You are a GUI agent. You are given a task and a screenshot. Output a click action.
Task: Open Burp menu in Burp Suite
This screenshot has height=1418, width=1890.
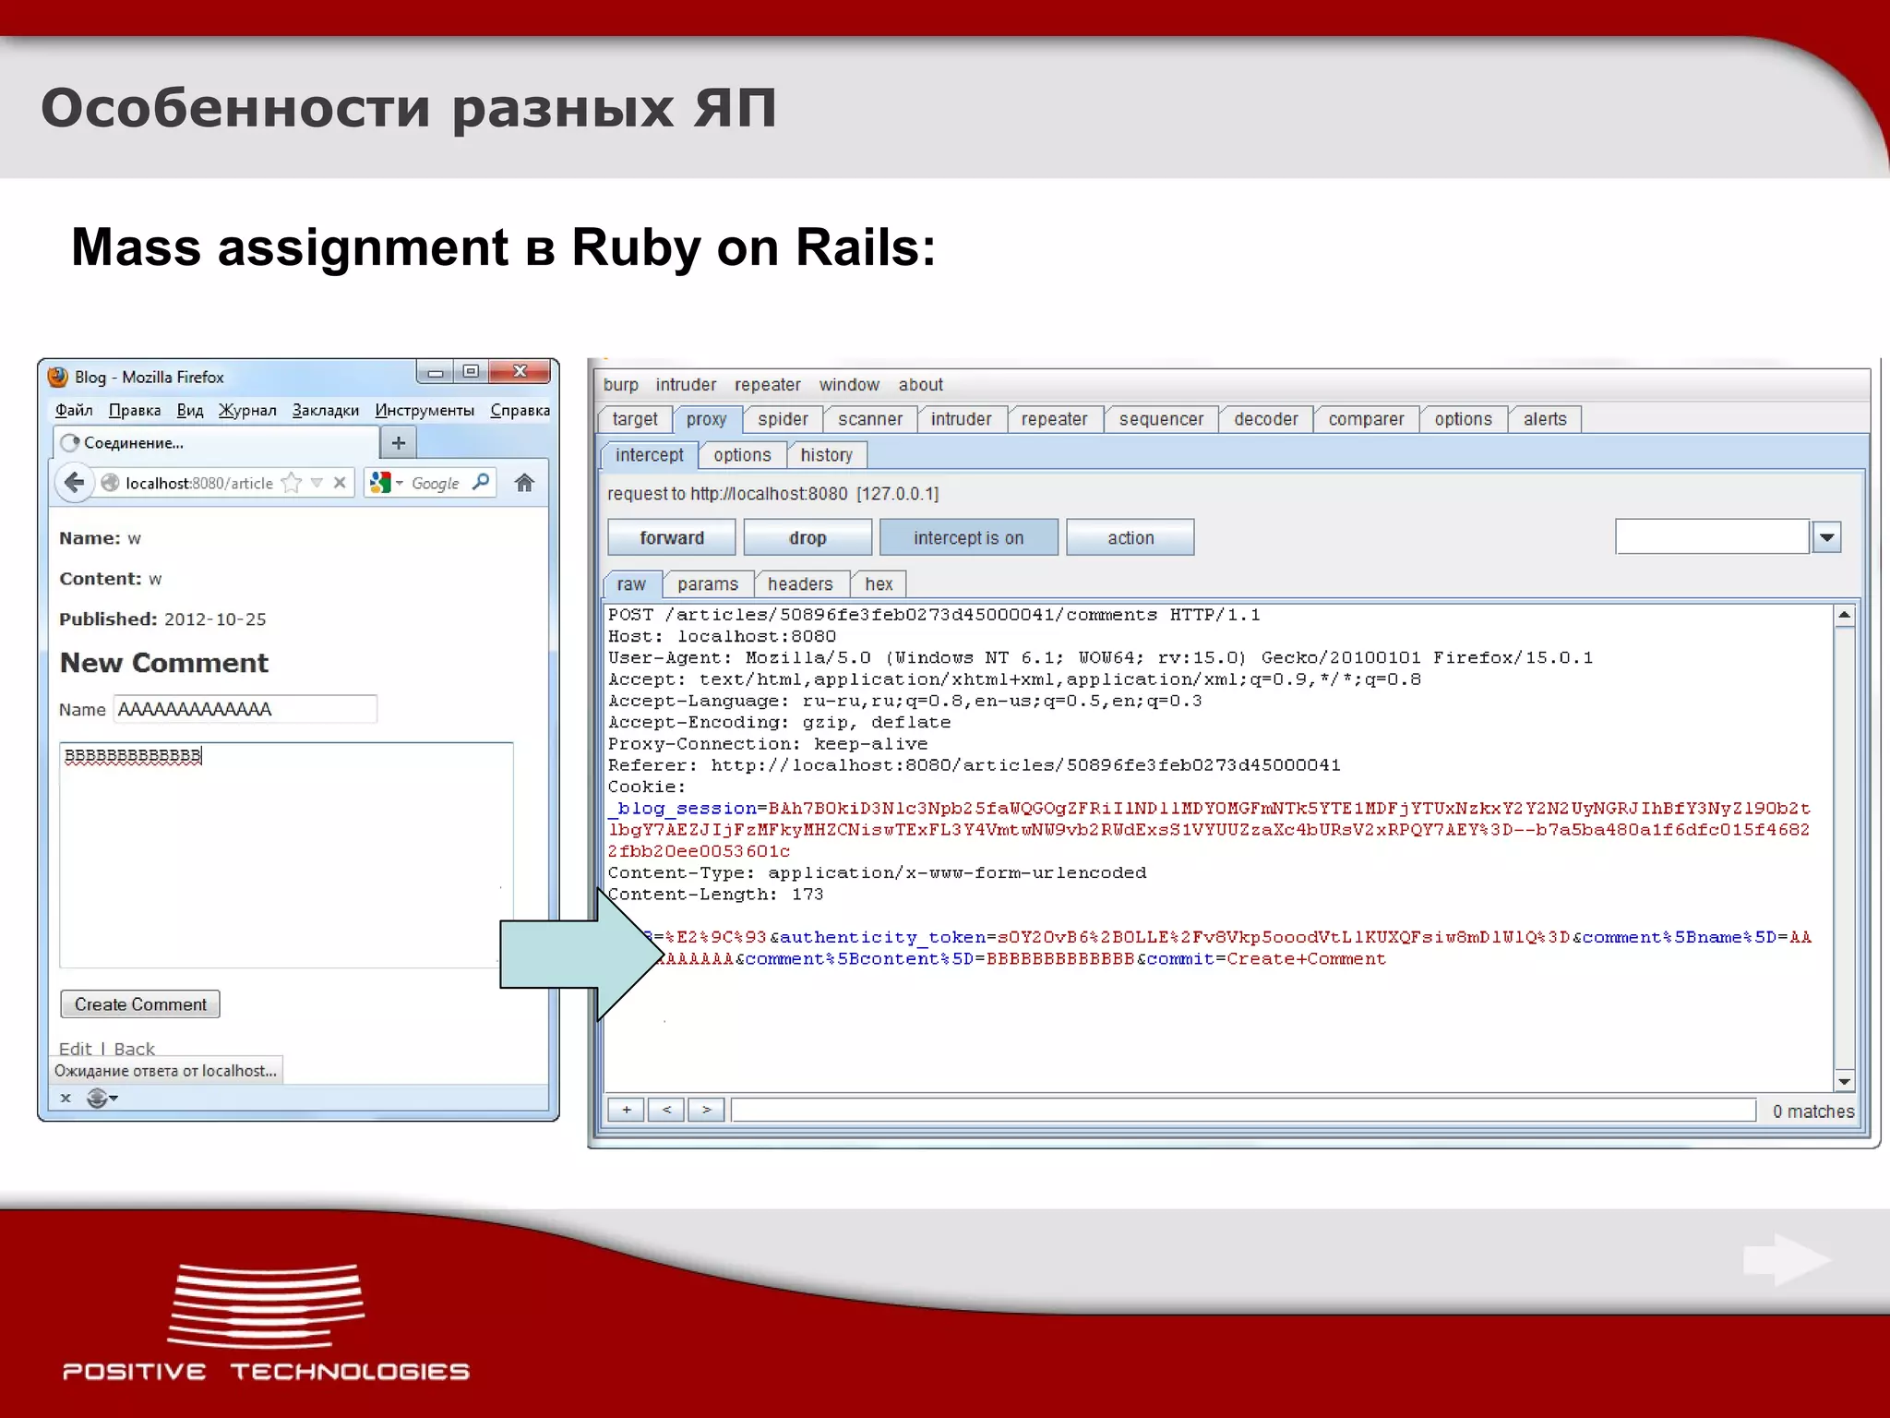pos(621,385)
